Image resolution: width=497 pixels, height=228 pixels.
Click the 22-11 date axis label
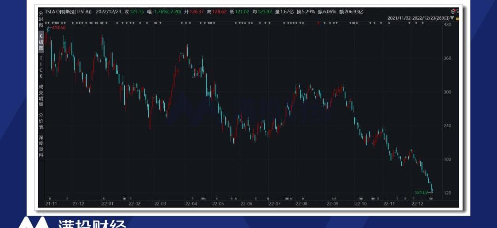[x=389, y=204]
